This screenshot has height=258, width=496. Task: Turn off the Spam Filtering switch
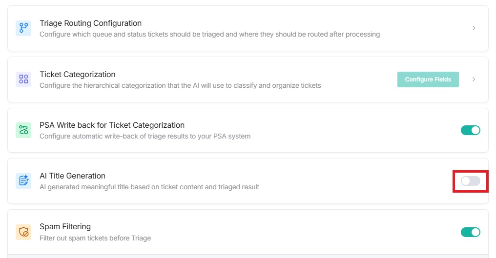pyautogui.click(x=470, y=232)
